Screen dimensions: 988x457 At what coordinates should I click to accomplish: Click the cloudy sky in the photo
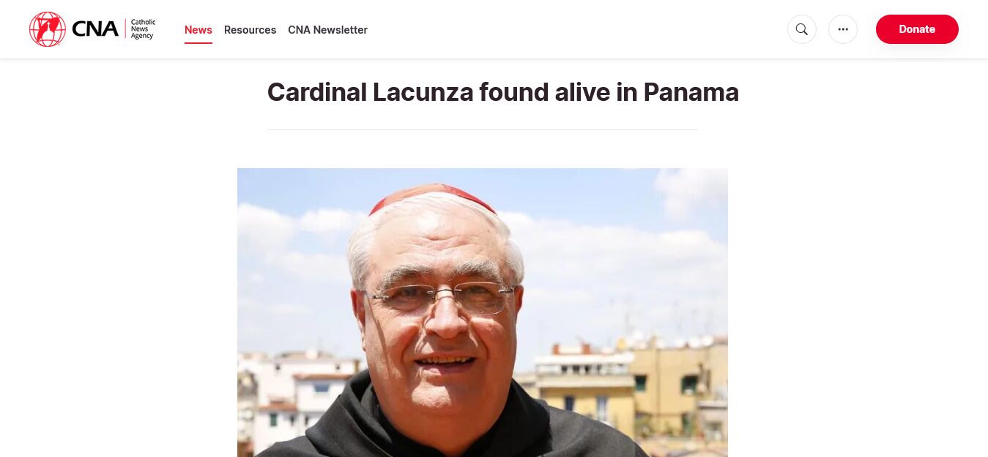pos(623,241)
